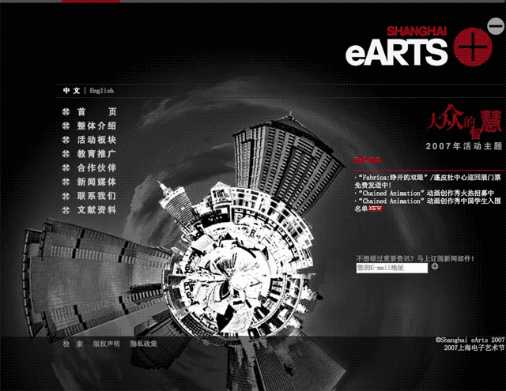Open the 联系我们 menu item

click(x=96, y=196)
